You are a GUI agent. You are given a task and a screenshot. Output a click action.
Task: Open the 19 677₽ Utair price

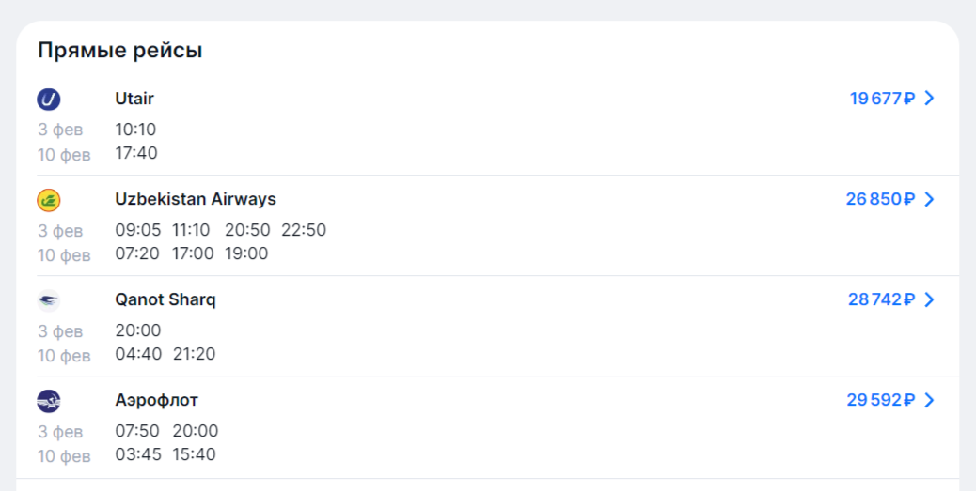[x=883, y=99]
